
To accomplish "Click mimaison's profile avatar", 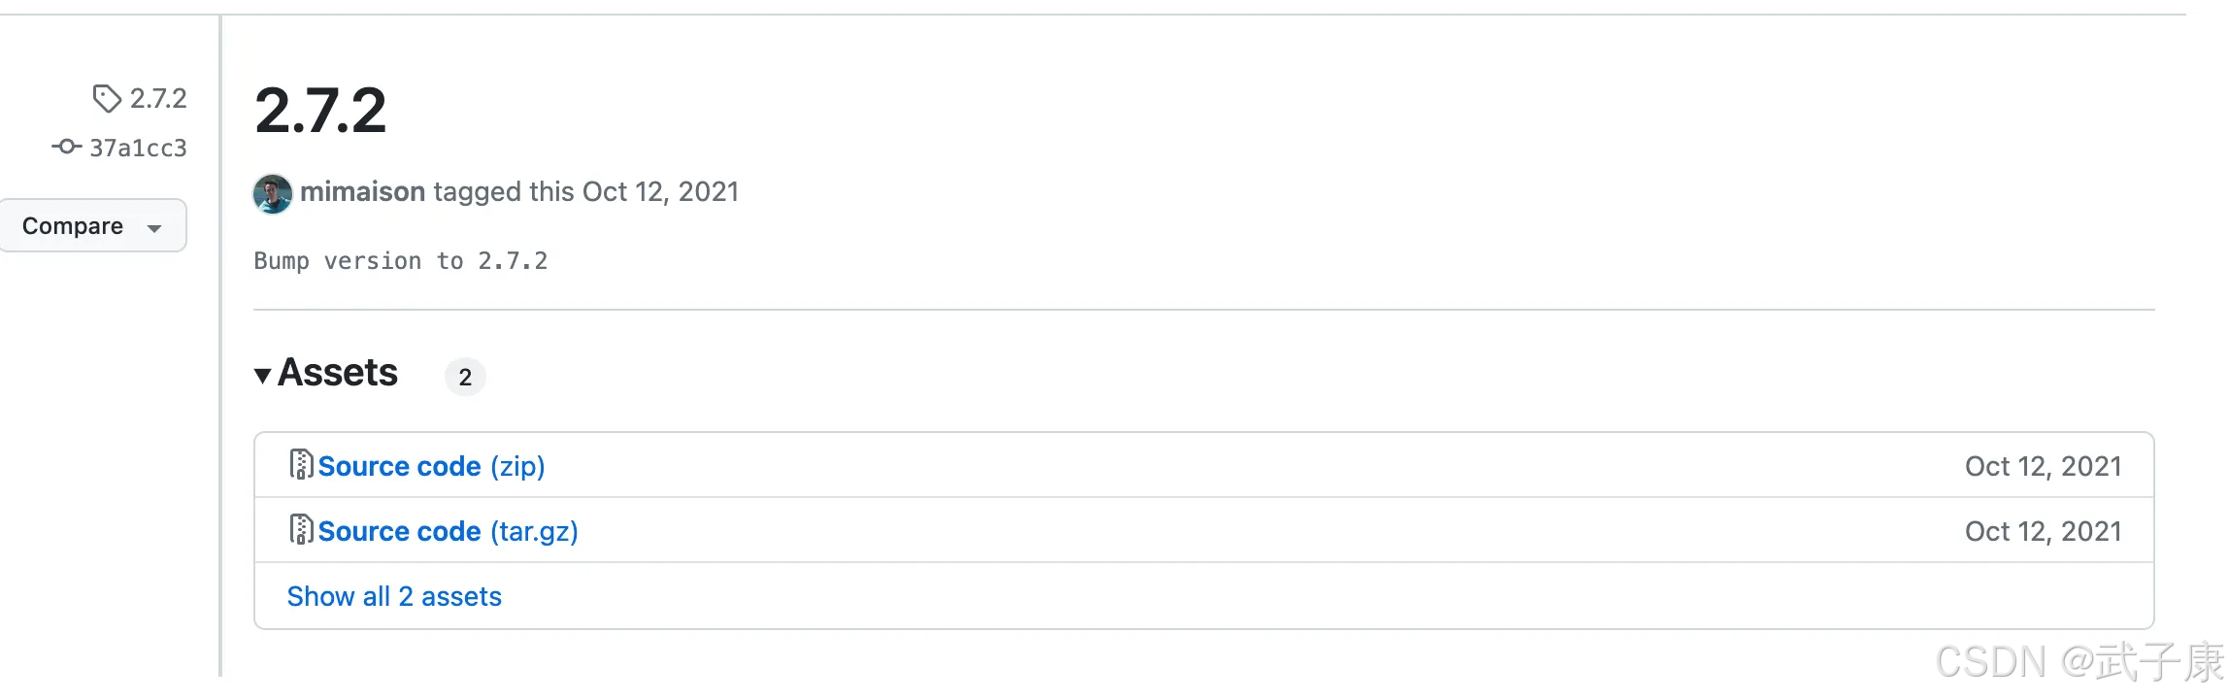I will (x=273, y=193).
